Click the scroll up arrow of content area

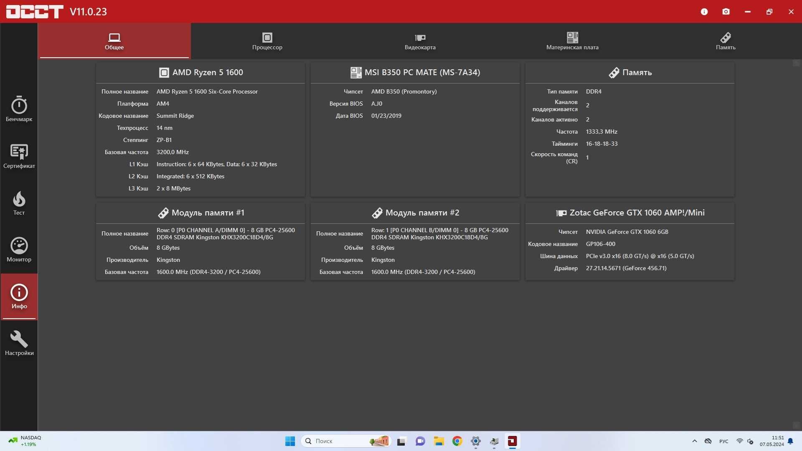(x=797, y=63)
